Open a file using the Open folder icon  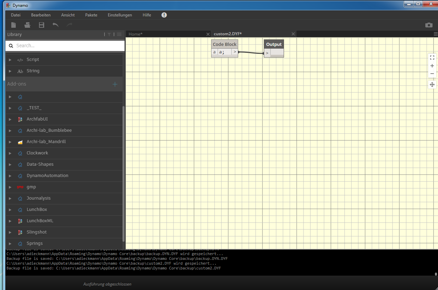point(27,25)
